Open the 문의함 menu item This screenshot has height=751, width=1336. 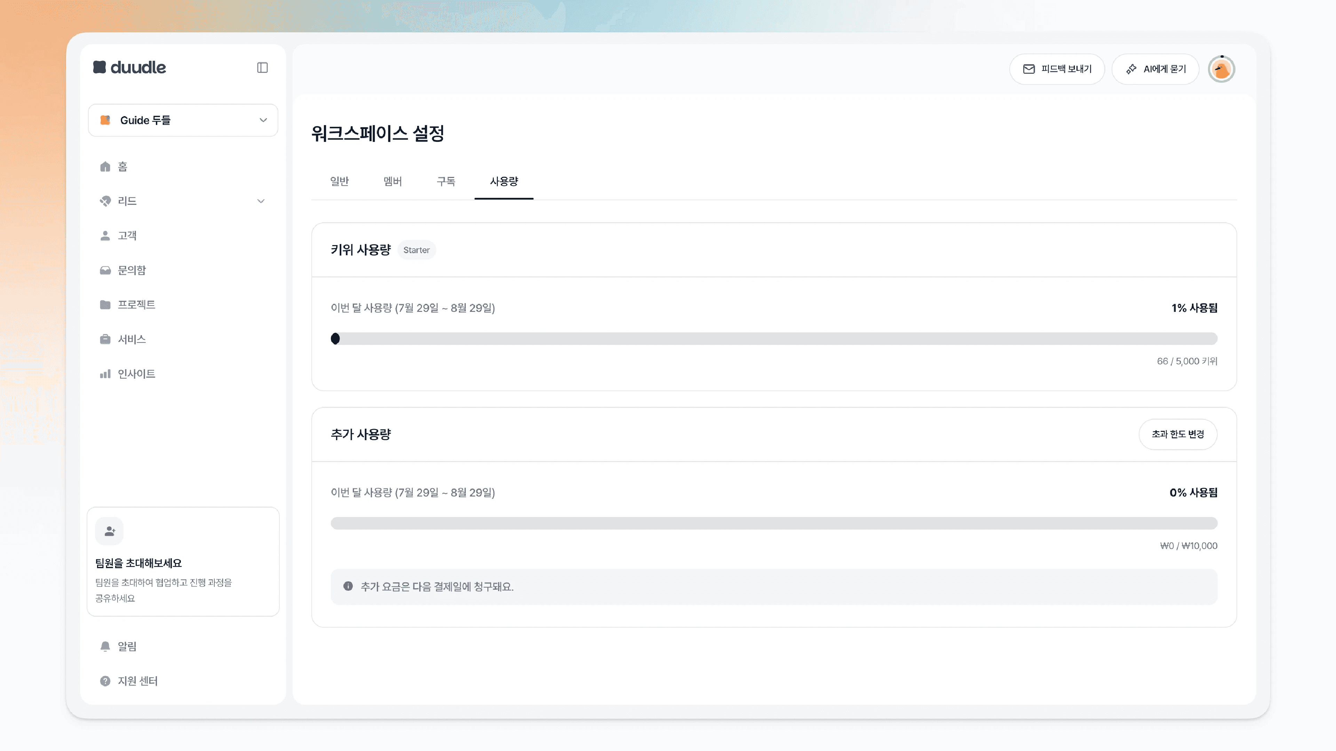pos(183,270)
